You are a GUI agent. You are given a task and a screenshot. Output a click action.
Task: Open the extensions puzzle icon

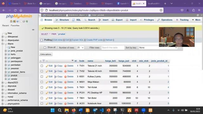[x=193, y=10]
